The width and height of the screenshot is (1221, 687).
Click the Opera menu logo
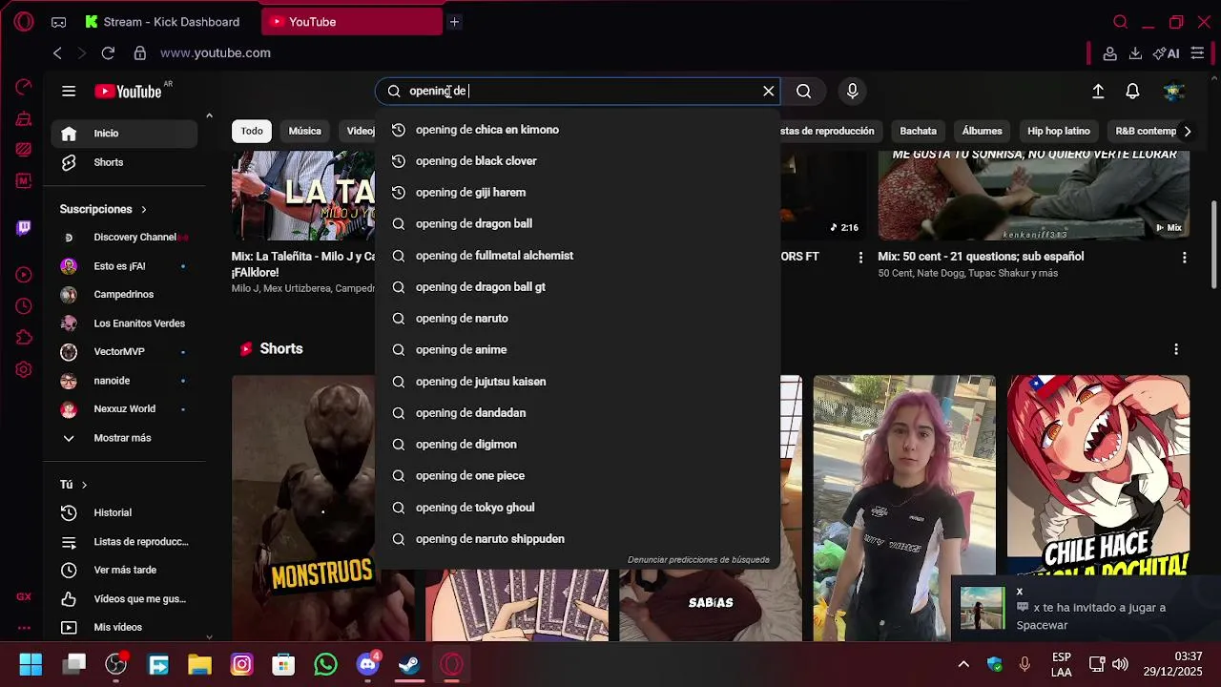pos(24,22)
